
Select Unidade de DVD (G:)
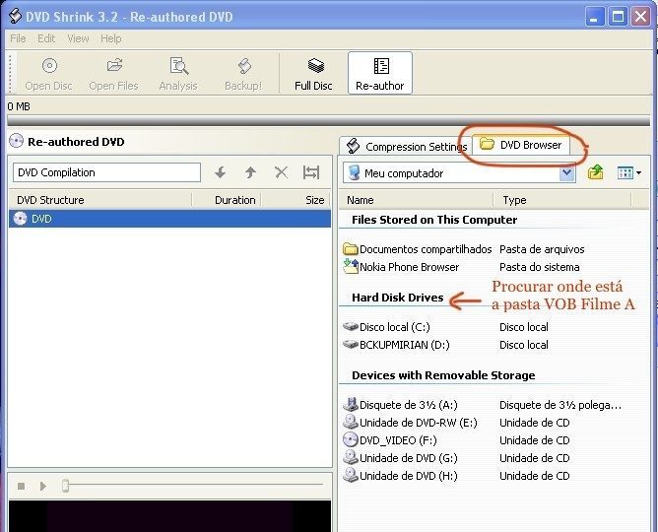400,458
